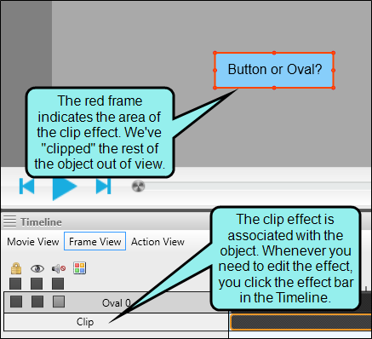Click the colored grid icon in the Timeline
Viewport: 372px width, 339px height.
[80, 268]
